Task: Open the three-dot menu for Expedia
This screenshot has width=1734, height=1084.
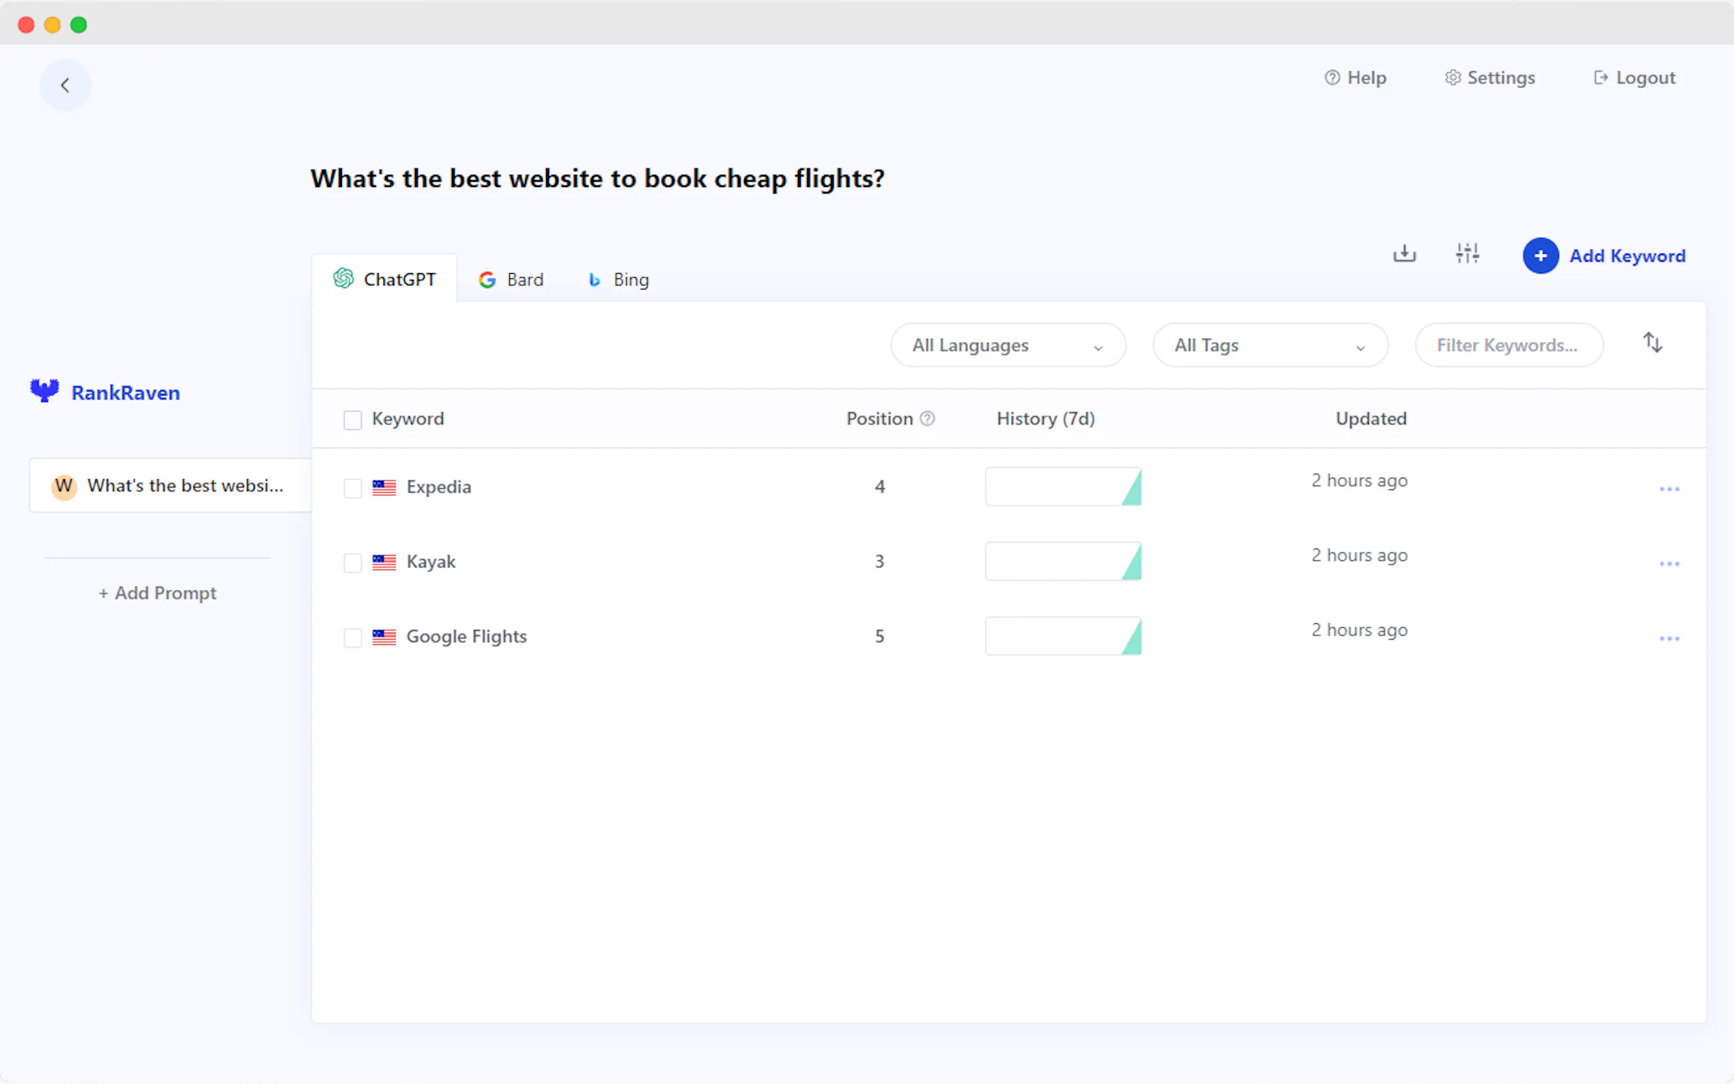Action: point(1668,489)
